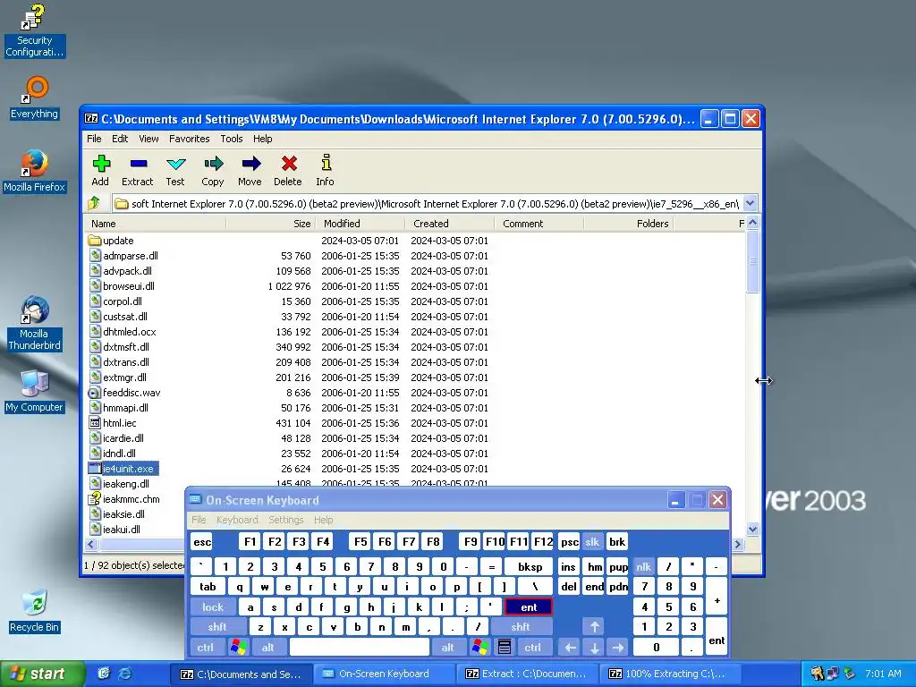Click the vertical scrollbar down arrow in the file list
The width and height of the screenshot is (916, 687).
(753, 530)
